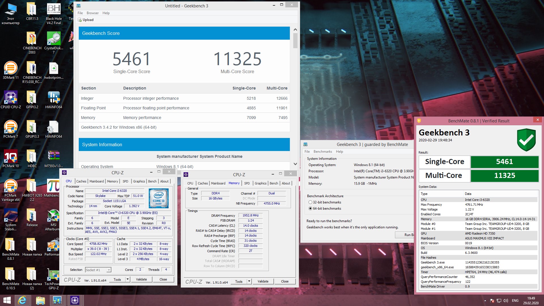Click ENG language indicator in taskbar

pyautogui.click(x=515, y=300)
